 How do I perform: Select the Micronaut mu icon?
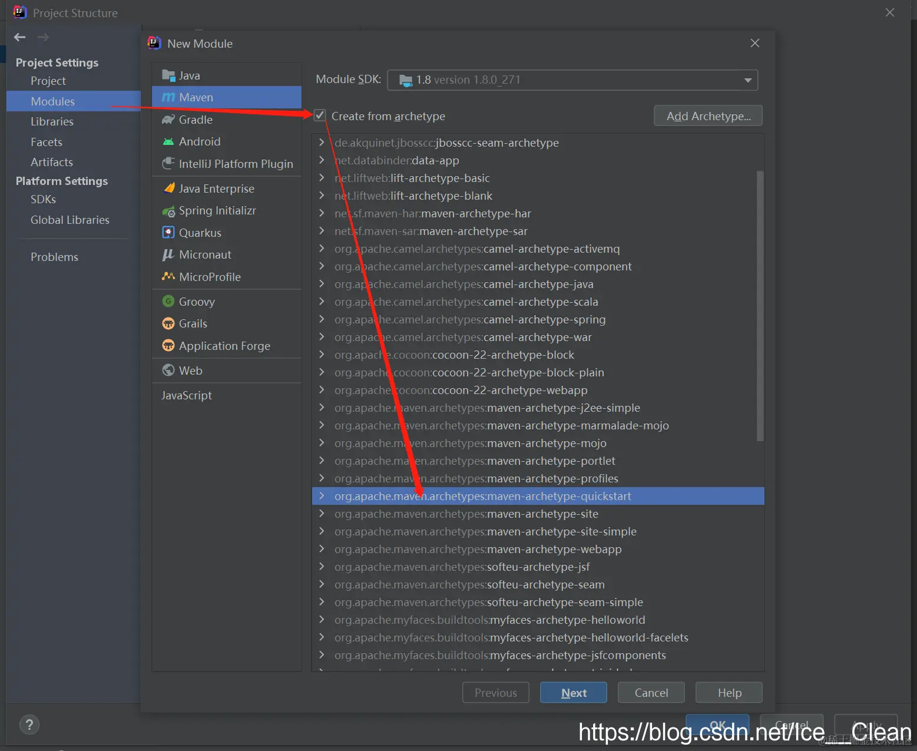click(168, 254)
